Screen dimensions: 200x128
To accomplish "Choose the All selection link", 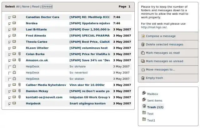I will click(x=18, y=7).
